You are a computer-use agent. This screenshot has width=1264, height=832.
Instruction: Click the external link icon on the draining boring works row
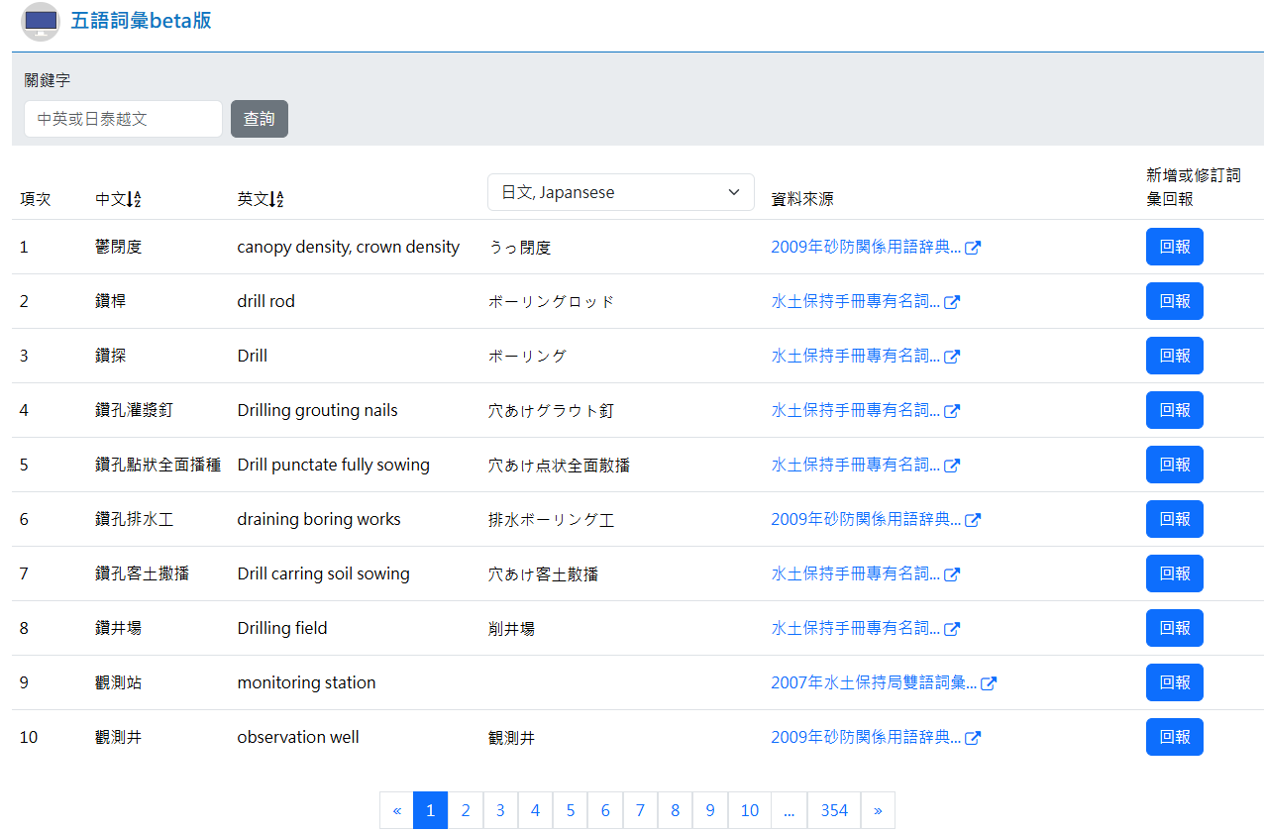(x=974, y=519)
